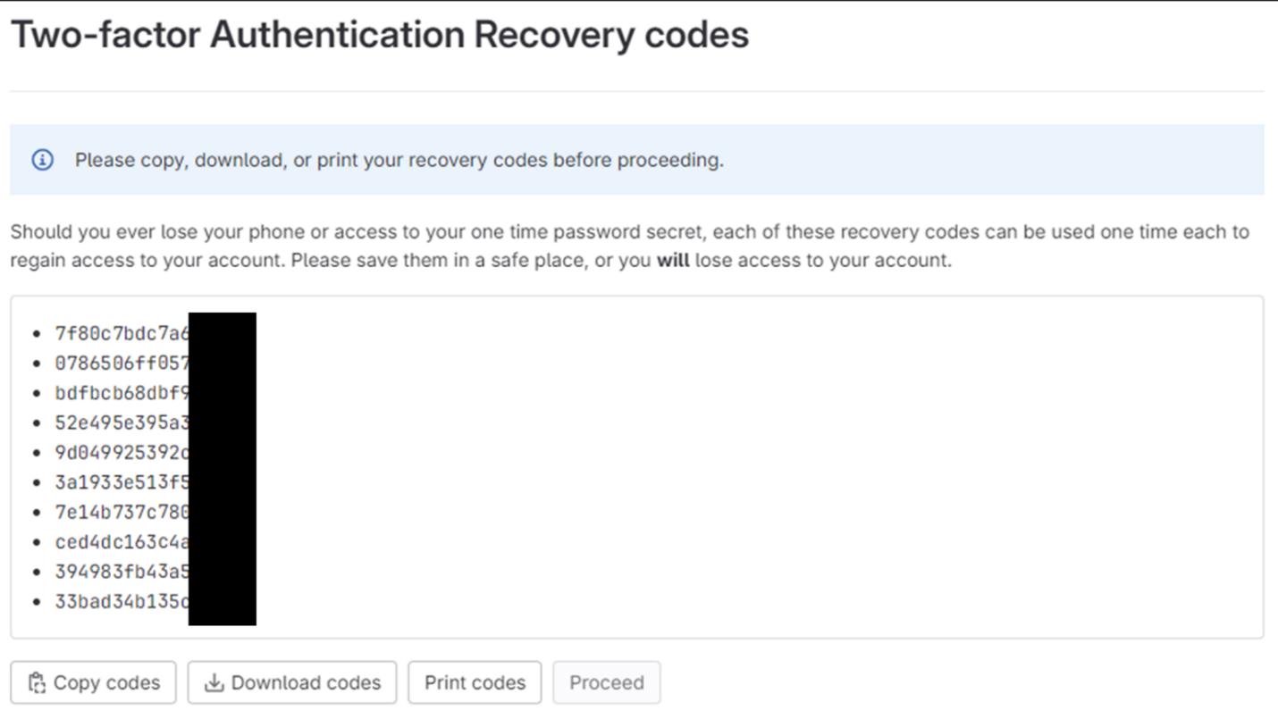
Task: Click the clipboard icon on Copy codes
Action: click(x=37, y=681)
